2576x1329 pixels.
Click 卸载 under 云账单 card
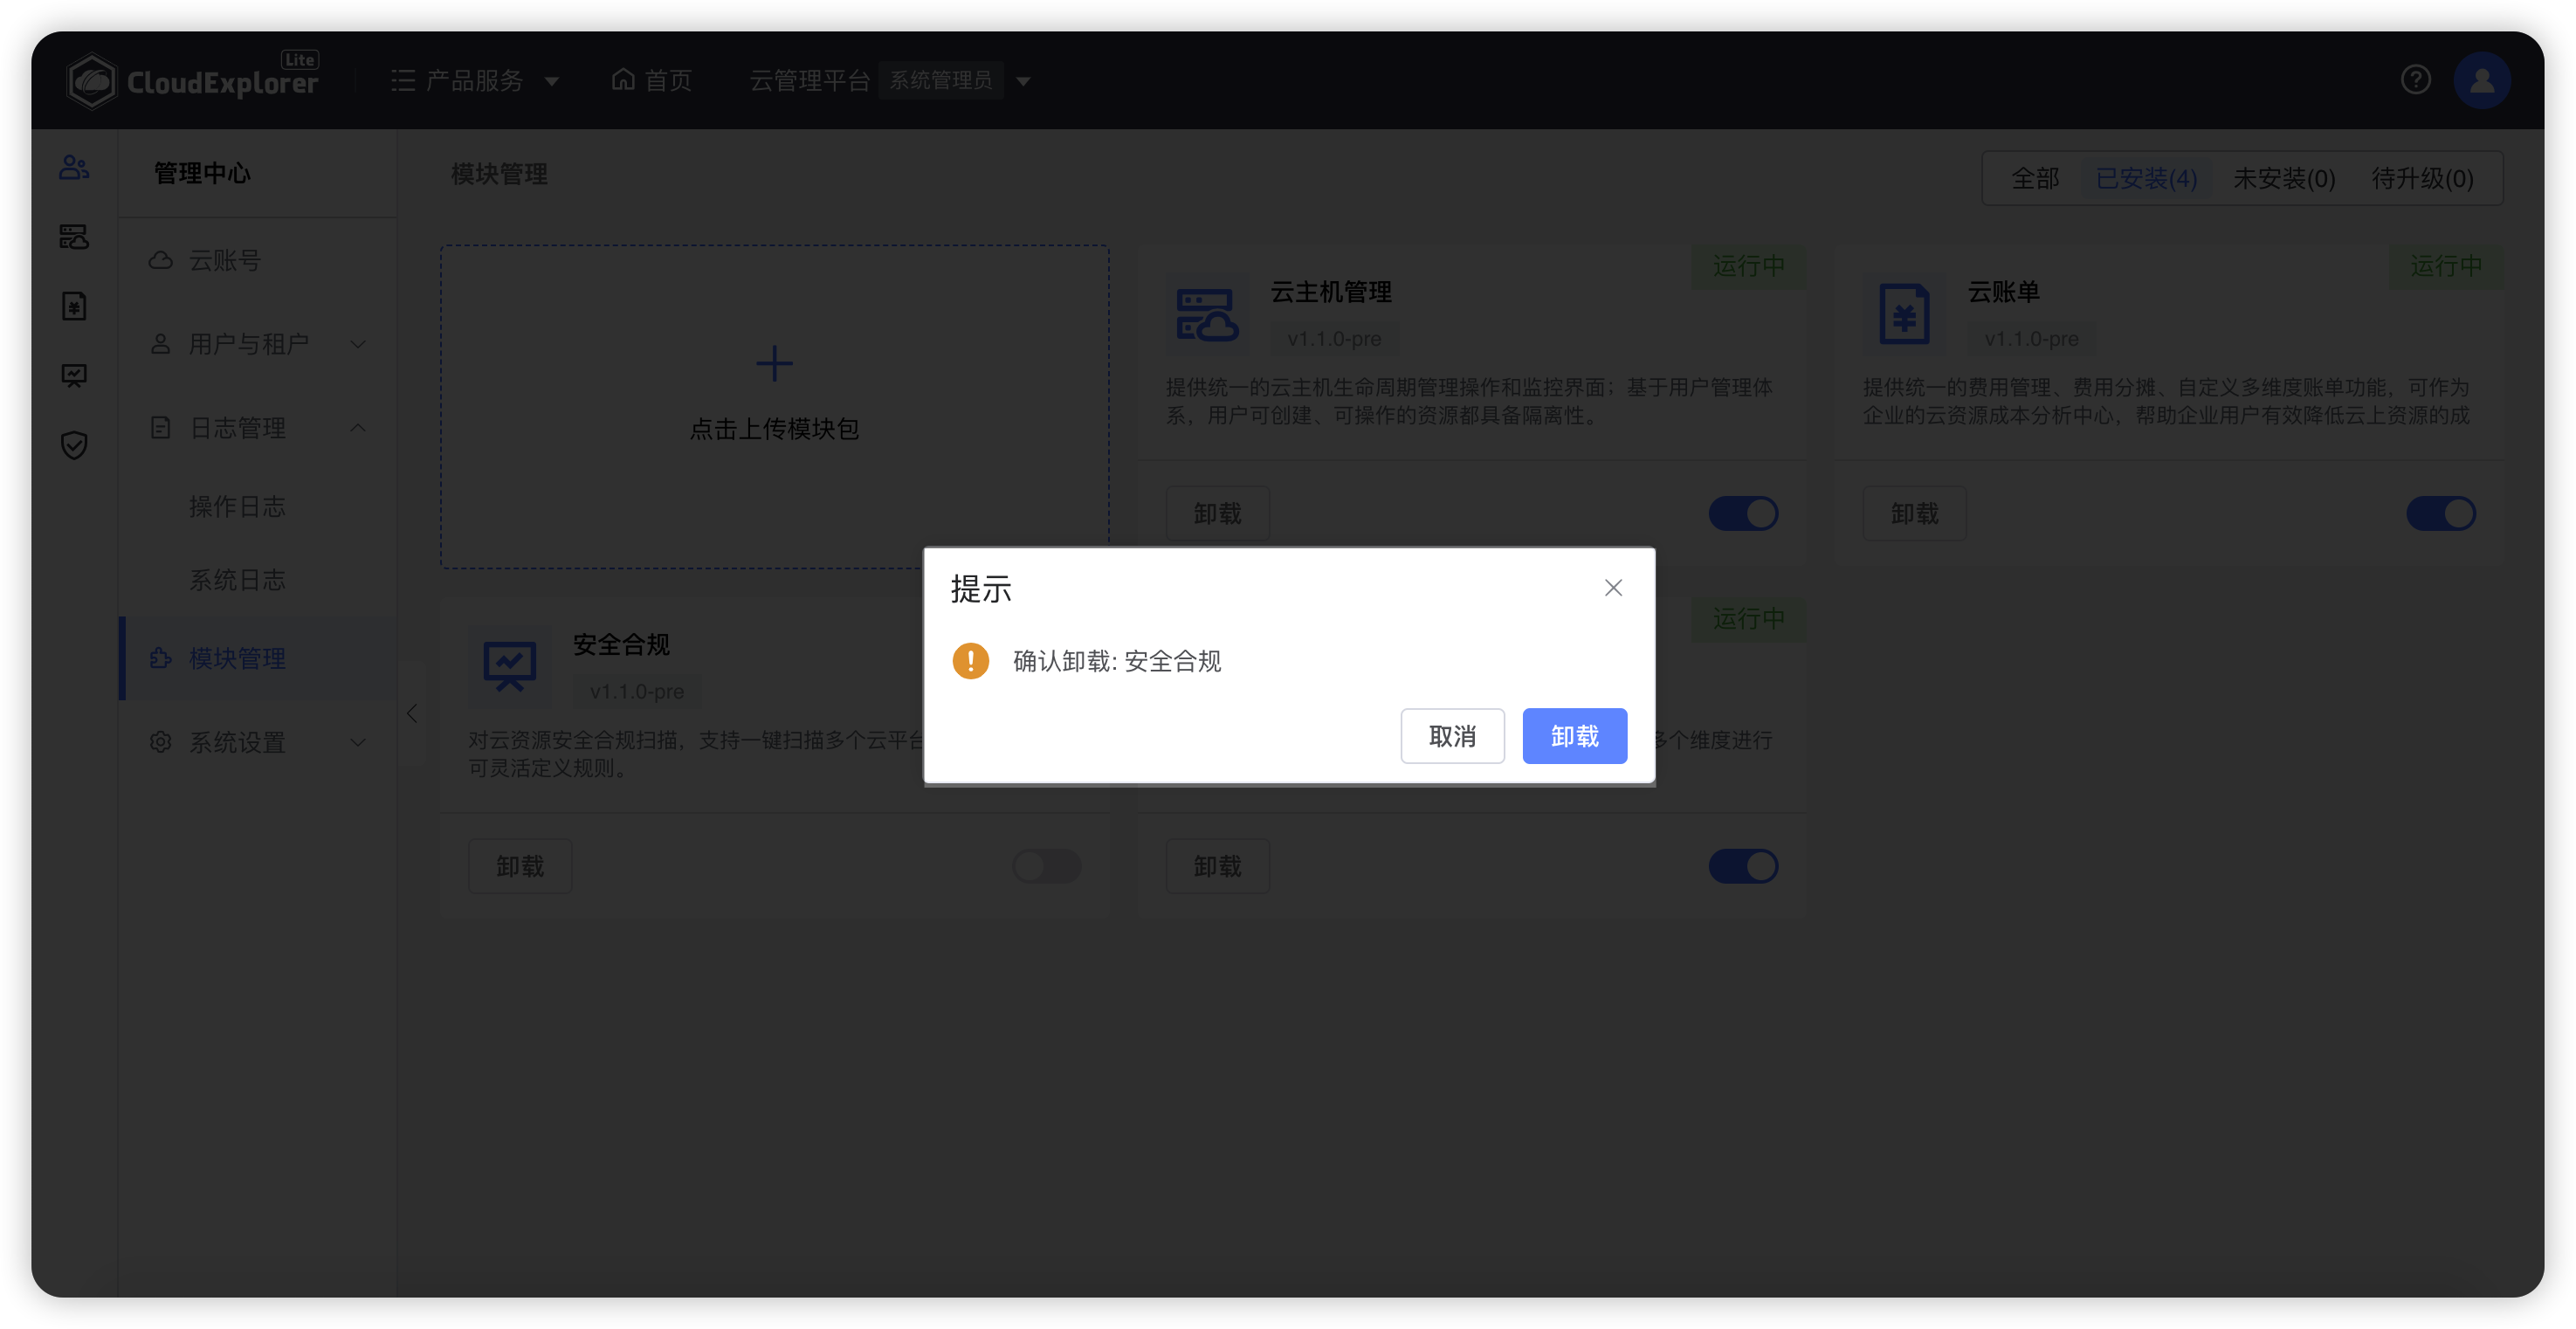pos(1914,514)
